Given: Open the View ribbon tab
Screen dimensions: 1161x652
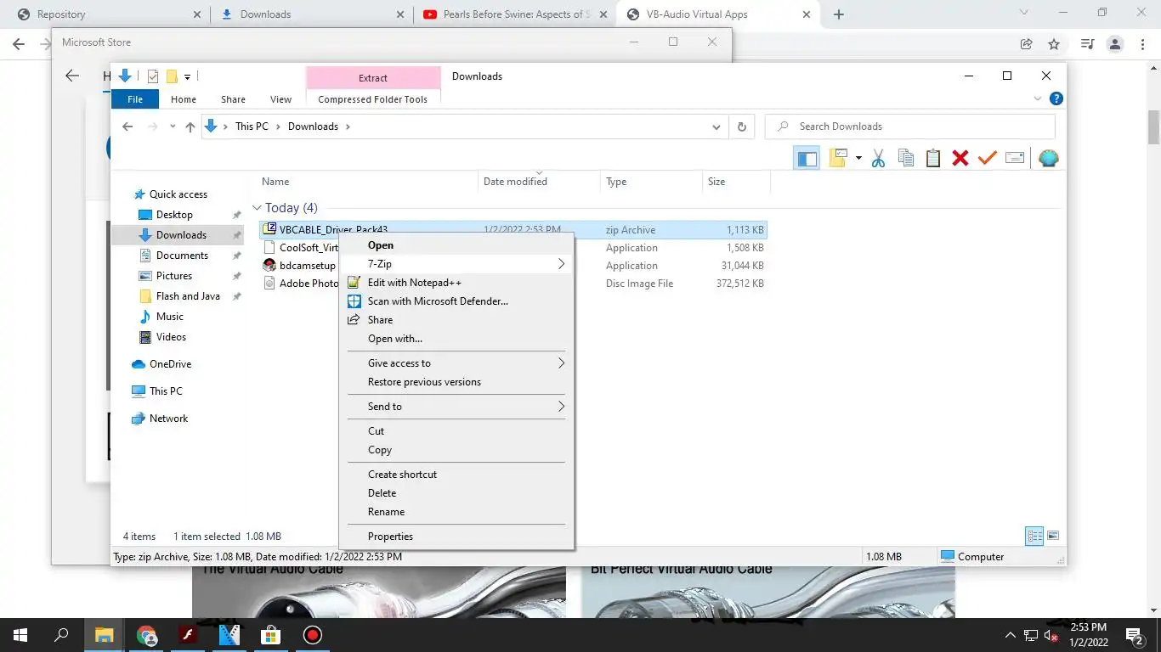Looking at the screenshot, I should 280,99.
